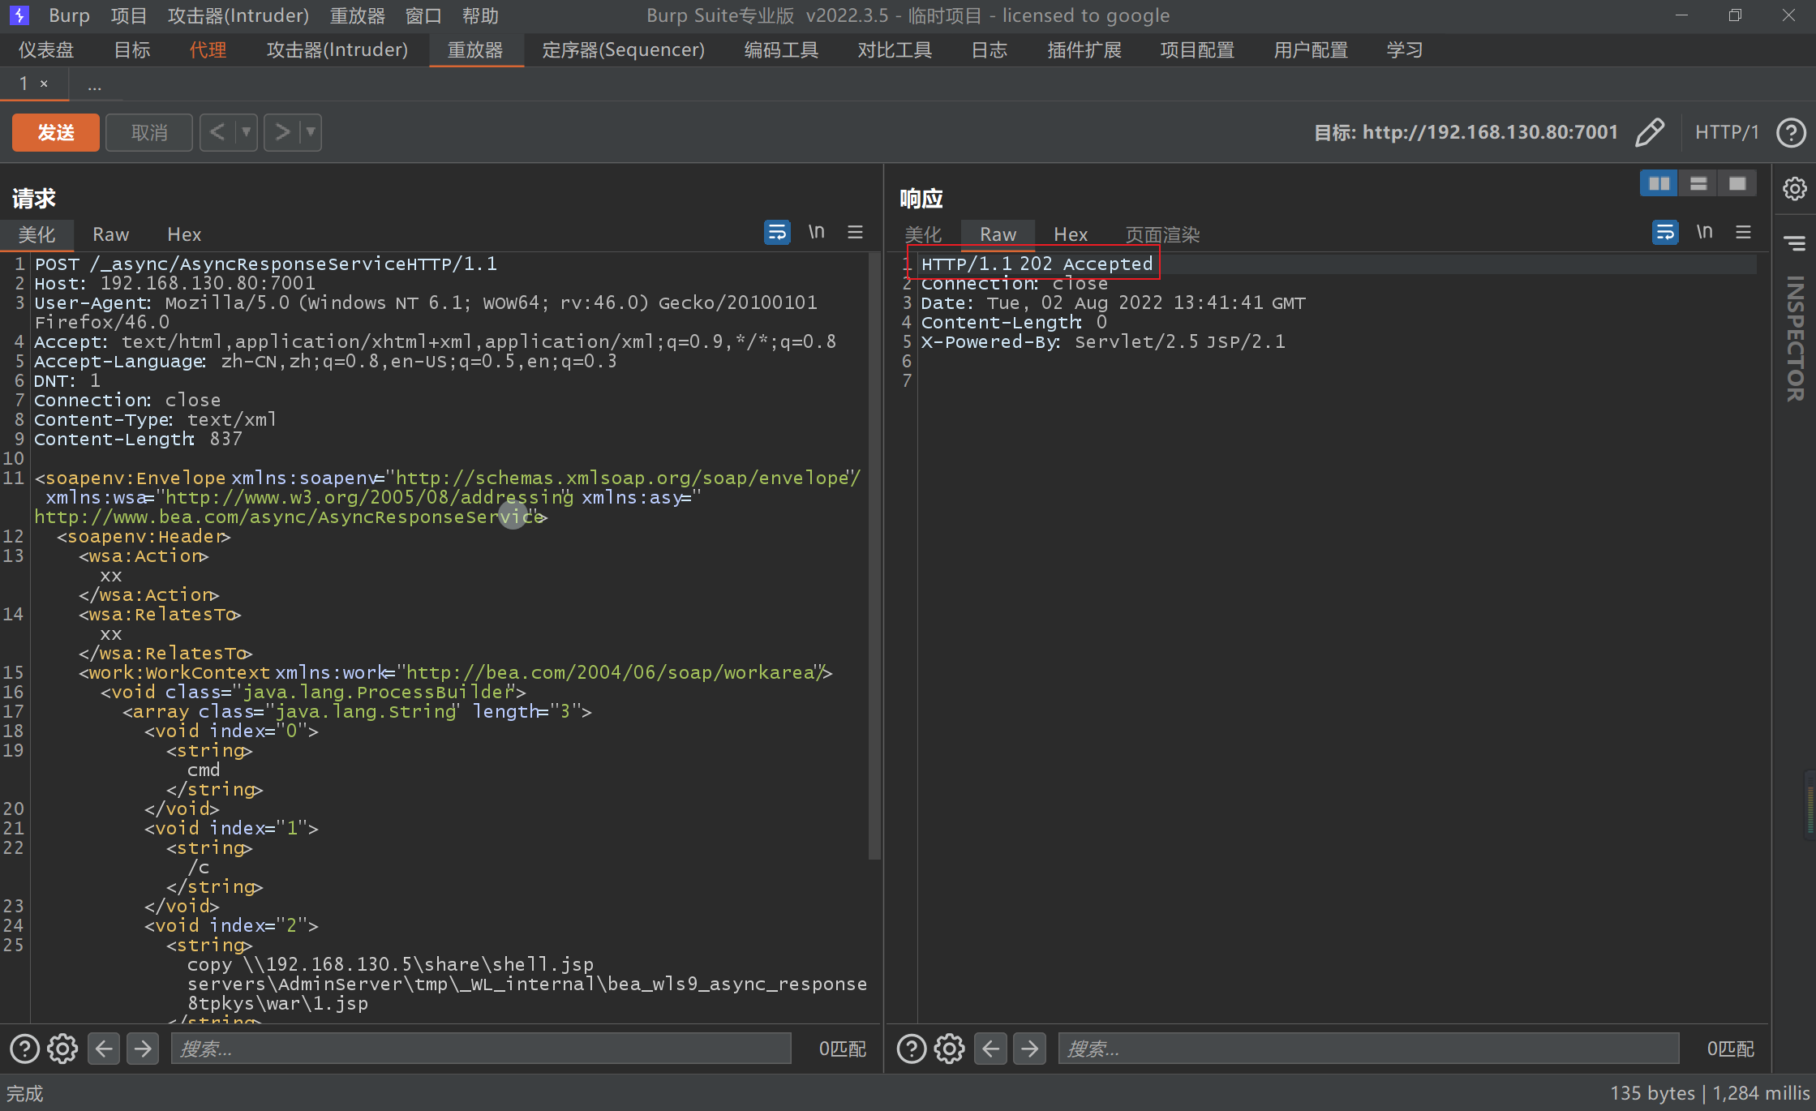Switch to 定序器(Sequencer) tab
1816x1111 pixels.
[623, 50]
